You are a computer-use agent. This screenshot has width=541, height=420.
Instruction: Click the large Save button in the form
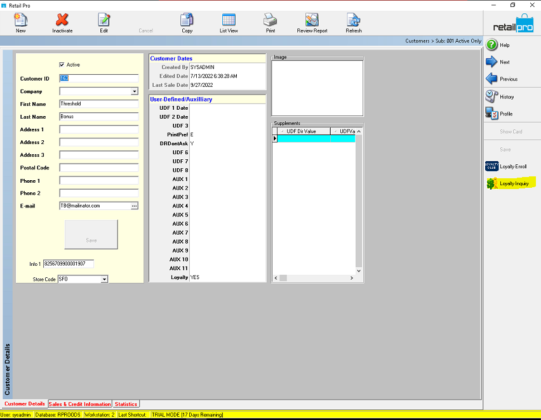coord(91,235)
